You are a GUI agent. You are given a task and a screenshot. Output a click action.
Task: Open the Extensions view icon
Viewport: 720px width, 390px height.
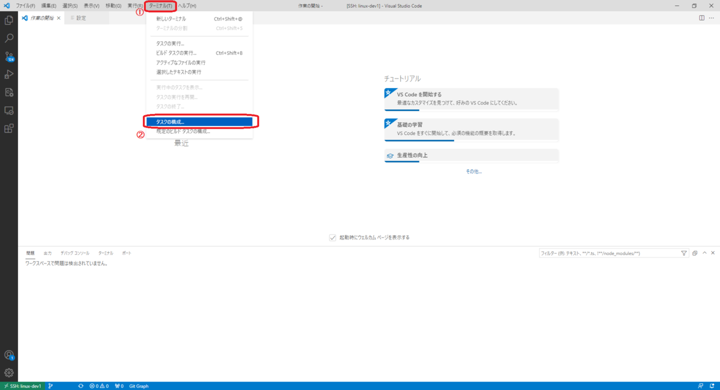(x=9, y=128)
